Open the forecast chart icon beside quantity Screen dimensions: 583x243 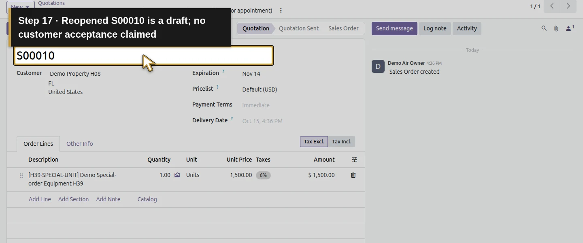coord(177,175)
